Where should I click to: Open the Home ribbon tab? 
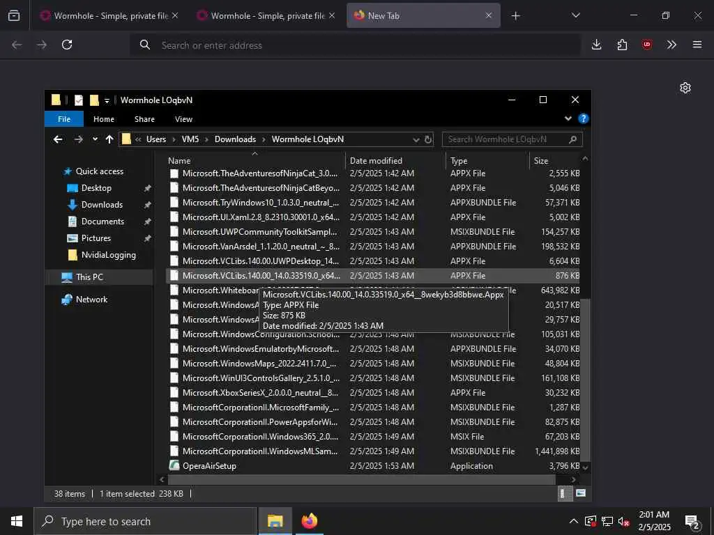point(104,119)
